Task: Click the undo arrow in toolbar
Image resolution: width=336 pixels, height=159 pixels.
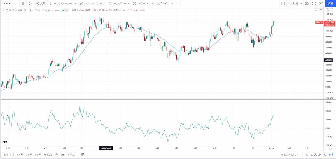Action: click(x=172, y=4)
